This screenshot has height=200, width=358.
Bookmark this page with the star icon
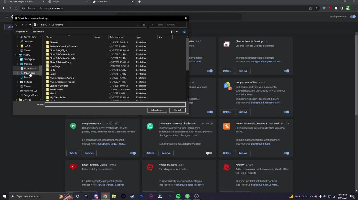[317, 8]
